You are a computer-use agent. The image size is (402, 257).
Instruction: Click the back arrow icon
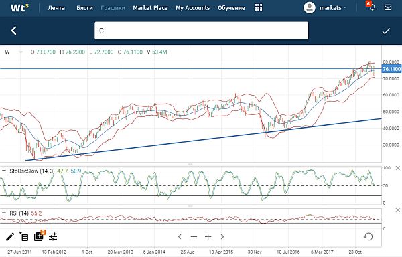point(14,31)
